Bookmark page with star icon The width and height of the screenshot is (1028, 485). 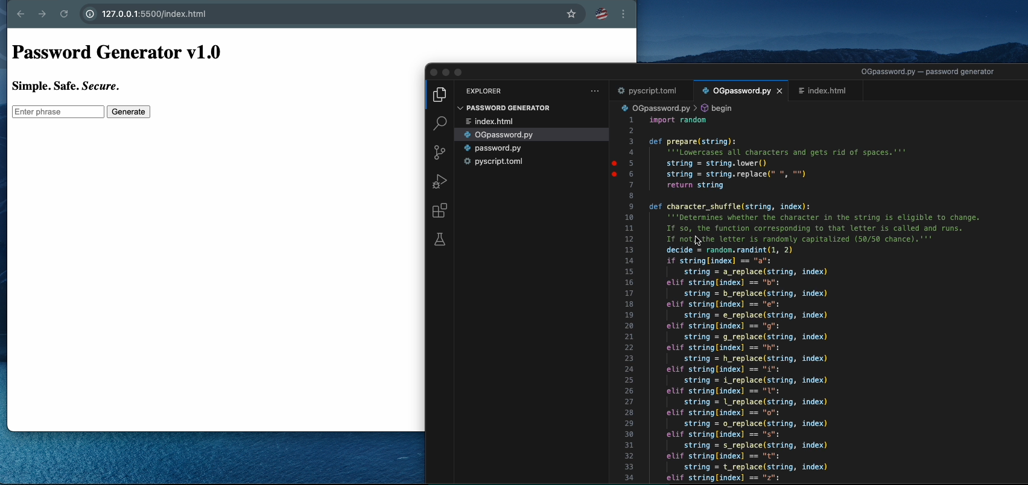click(x=571, y=14)
